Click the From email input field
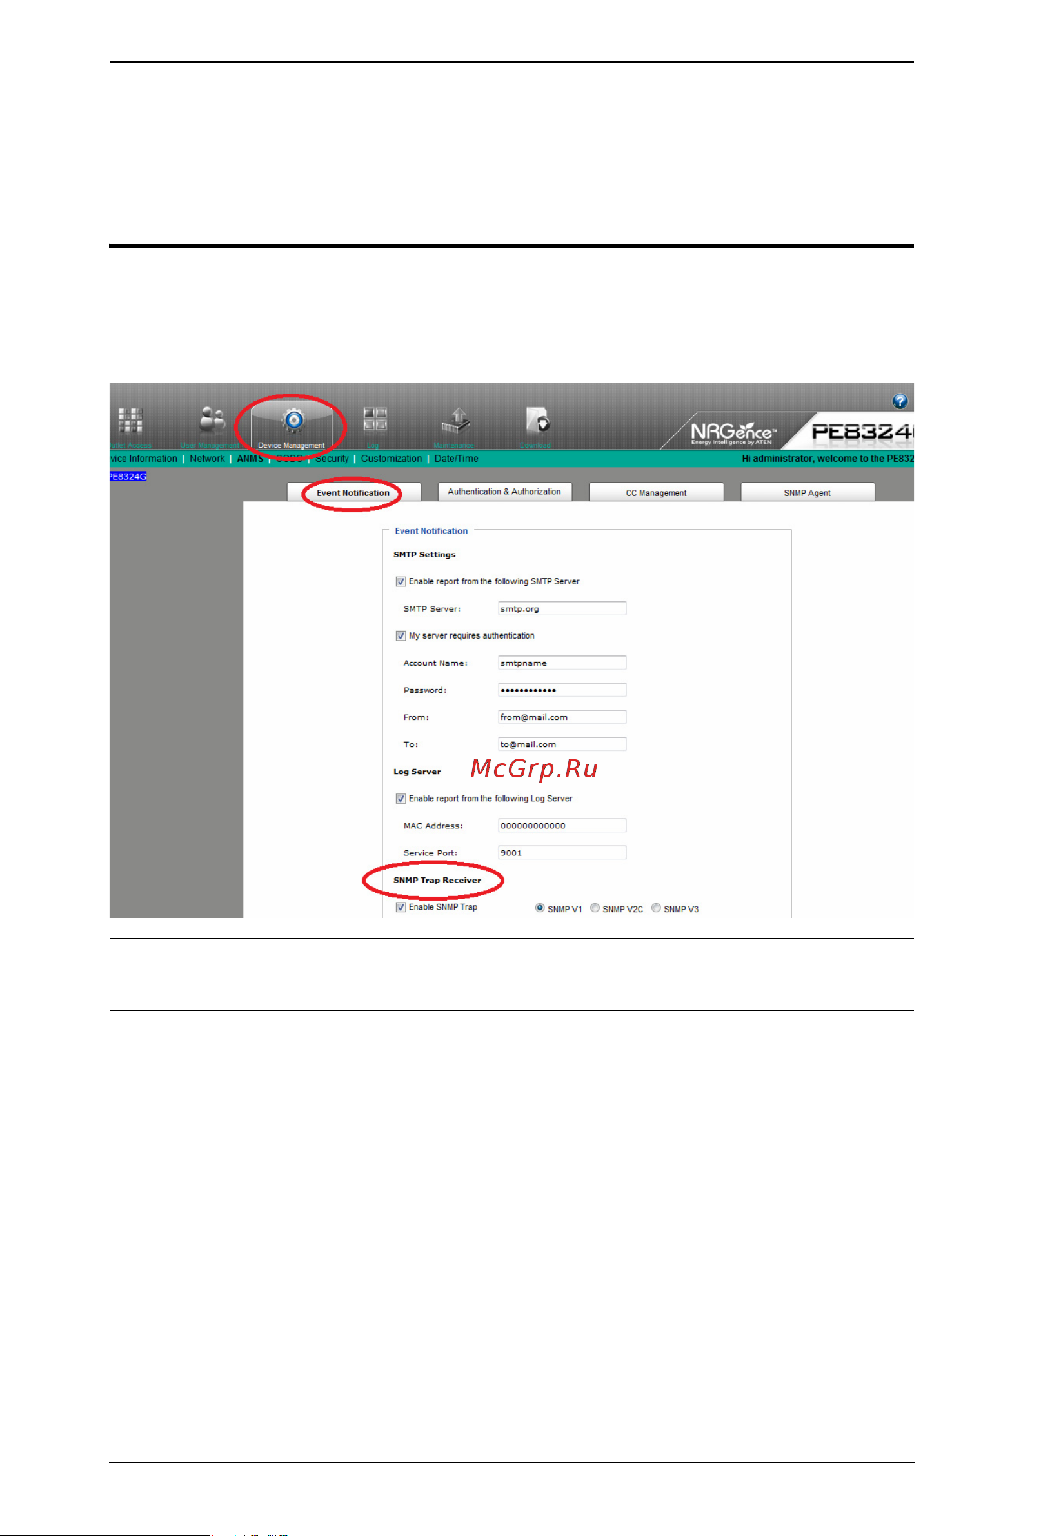Viewport: 1061px width, 1536px height. (x=562, y=717)
